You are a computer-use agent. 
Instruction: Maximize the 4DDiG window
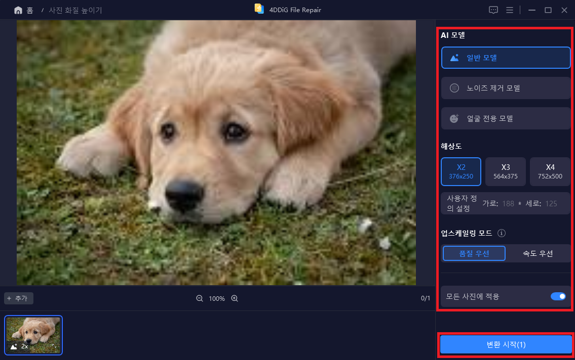click(548, 10)
